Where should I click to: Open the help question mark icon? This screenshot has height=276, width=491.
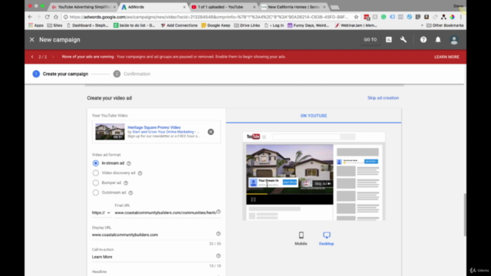click(x=423, y=40)
